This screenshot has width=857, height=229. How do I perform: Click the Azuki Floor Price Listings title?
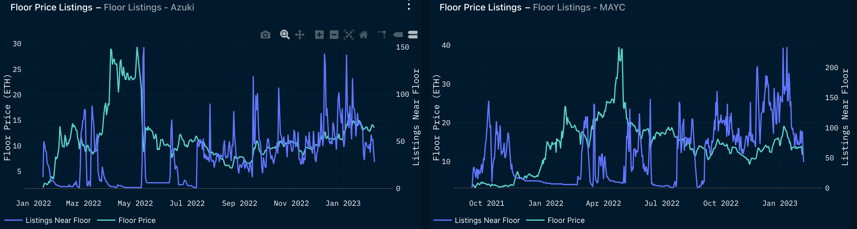coord(51,7)
